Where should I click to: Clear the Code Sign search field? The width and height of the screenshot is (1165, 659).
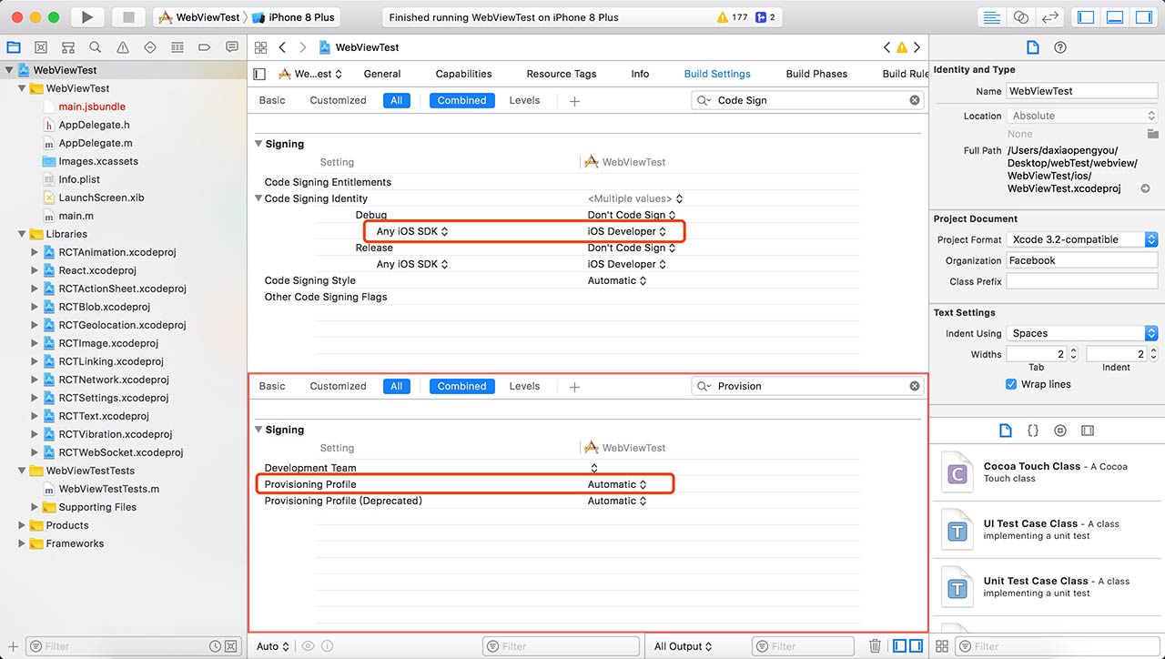(x=915, y=100)
